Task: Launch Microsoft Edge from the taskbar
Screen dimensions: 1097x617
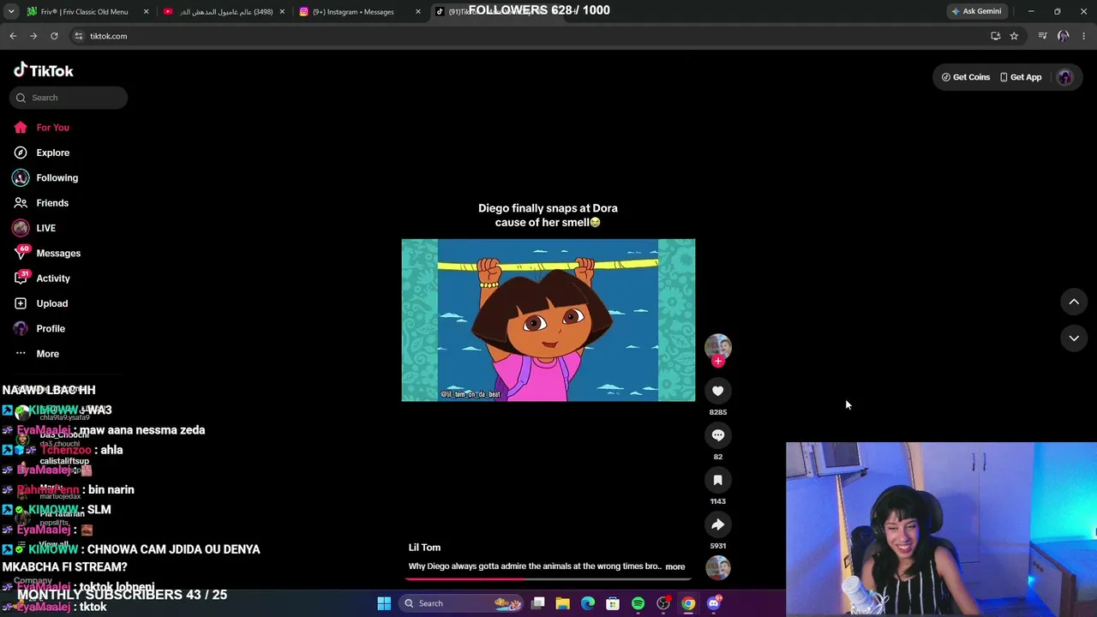Action: point(588,603)
